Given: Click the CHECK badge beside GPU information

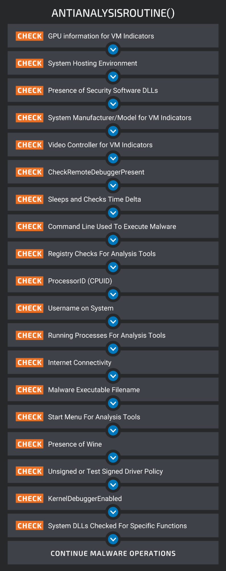Looking at the screenshot, I should pos(30,36).
